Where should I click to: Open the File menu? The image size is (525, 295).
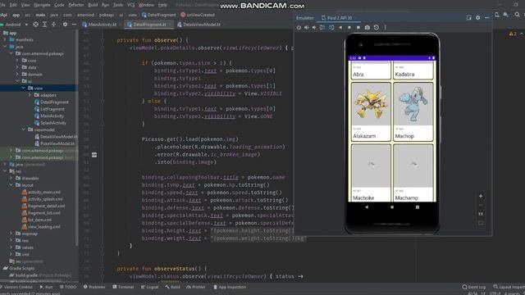point(2,5)
